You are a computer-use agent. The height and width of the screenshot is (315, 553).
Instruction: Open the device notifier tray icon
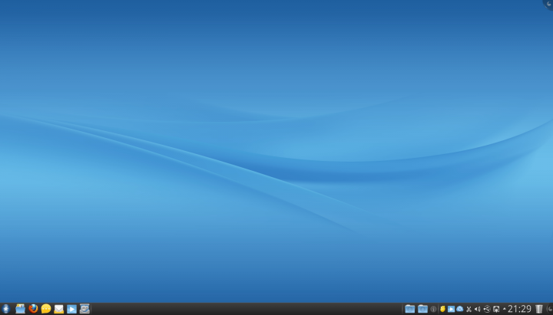click(x=496, y=309)
